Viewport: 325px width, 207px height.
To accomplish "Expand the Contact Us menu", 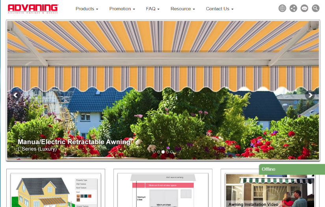I will [220, 9].
